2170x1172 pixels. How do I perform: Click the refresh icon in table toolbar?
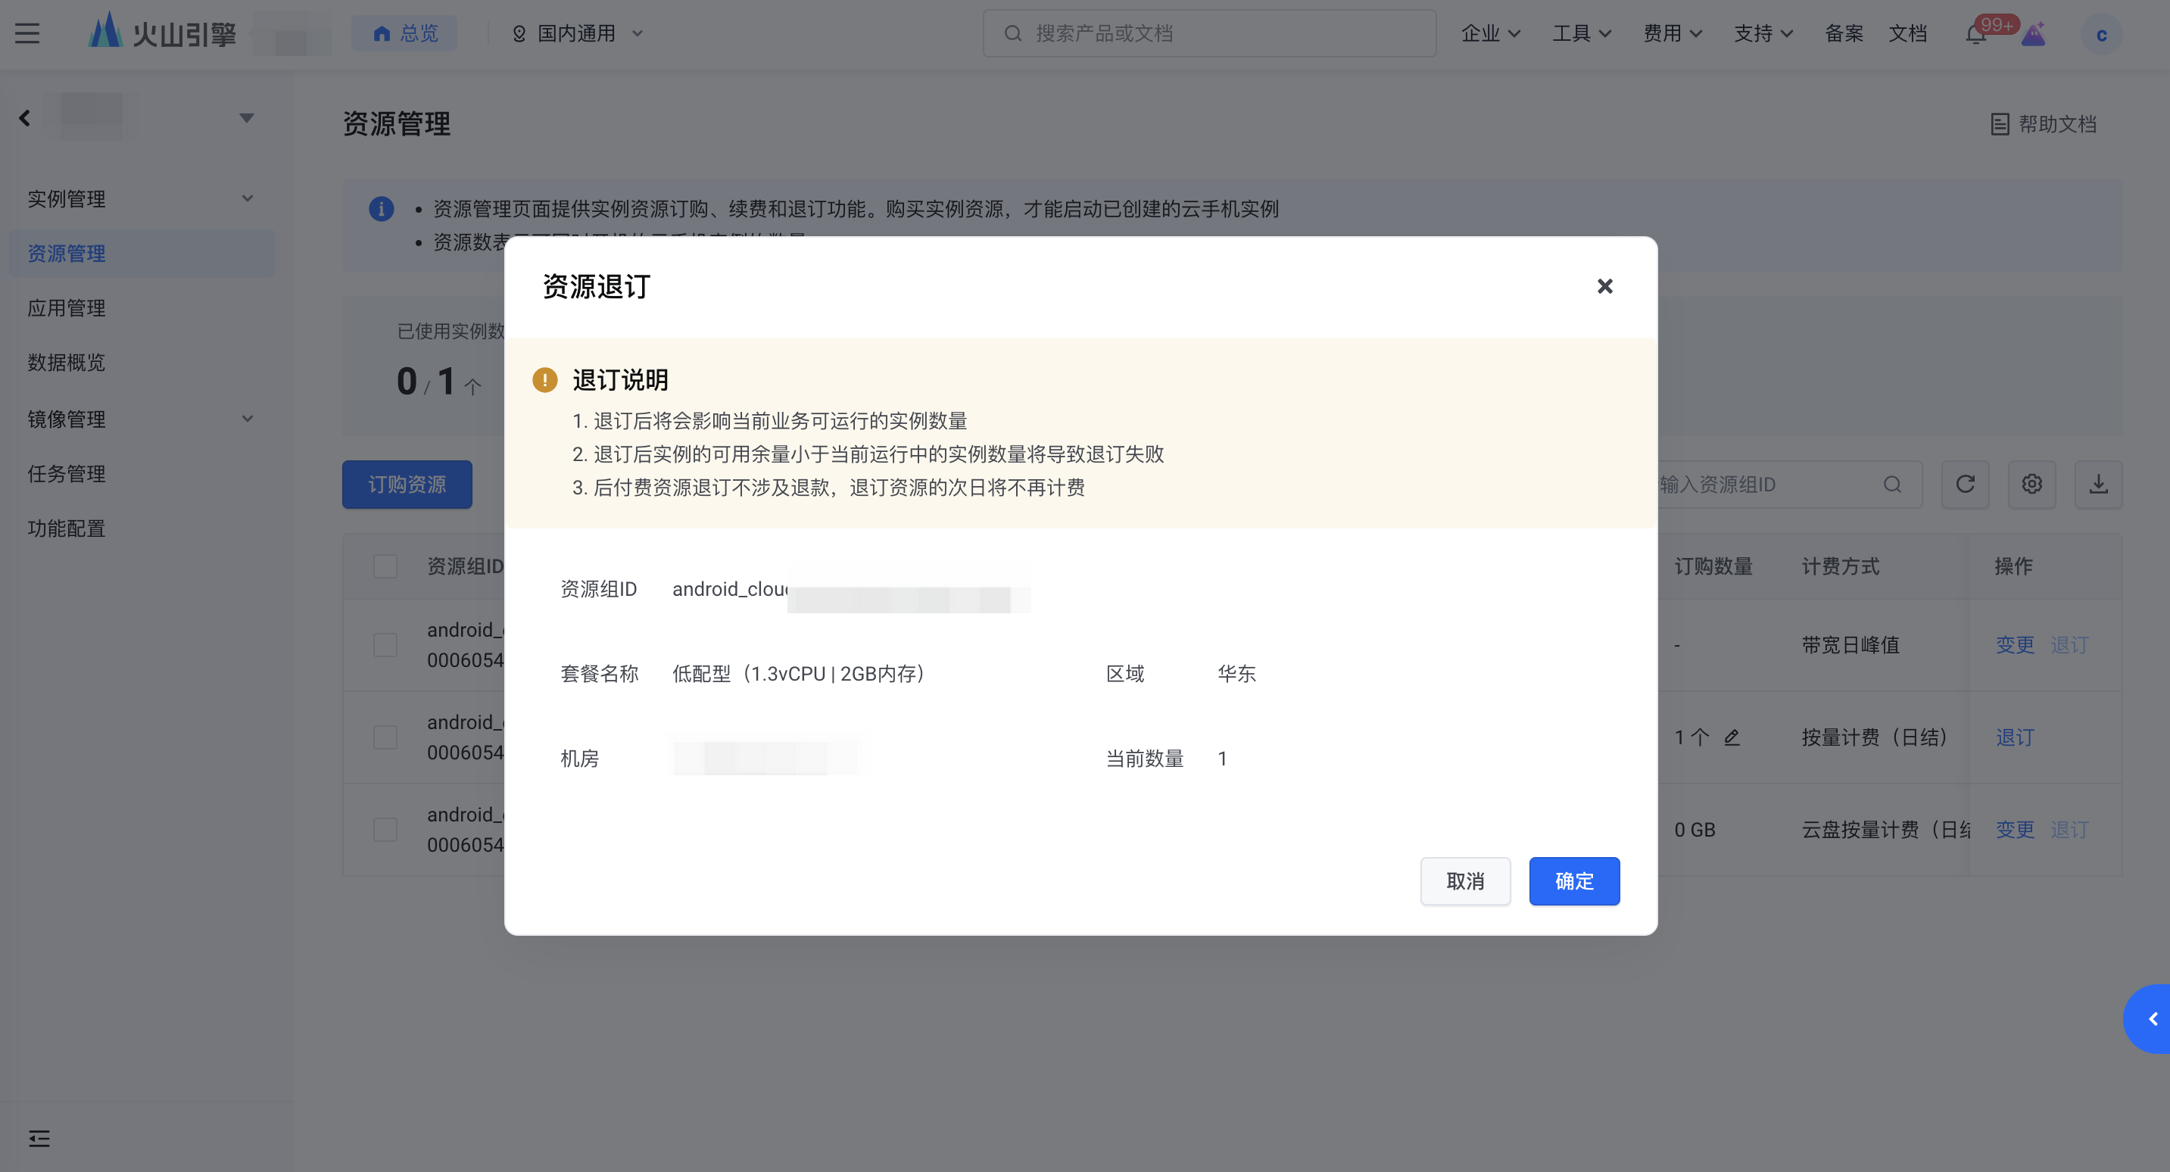pyautogui.click(x=1965, y=485)
